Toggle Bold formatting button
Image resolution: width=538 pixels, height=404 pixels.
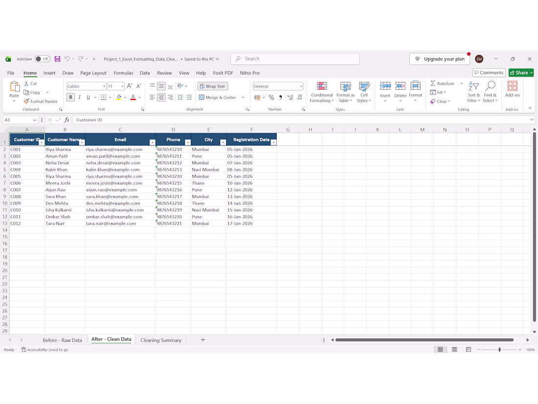click(71, 97)
